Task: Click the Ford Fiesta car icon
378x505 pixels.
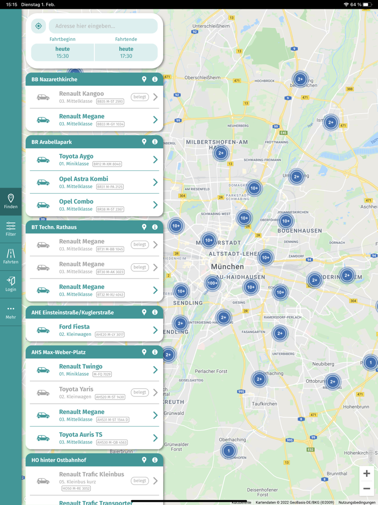Action: coord(43,330)
